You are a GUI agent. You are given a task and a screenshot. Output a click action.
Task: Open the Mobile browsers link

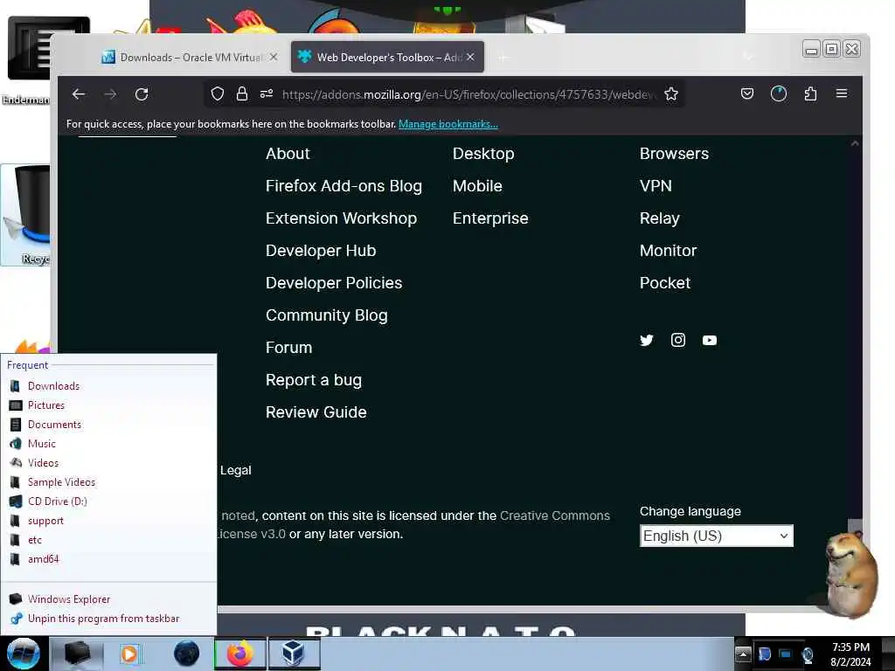(477, 186)
